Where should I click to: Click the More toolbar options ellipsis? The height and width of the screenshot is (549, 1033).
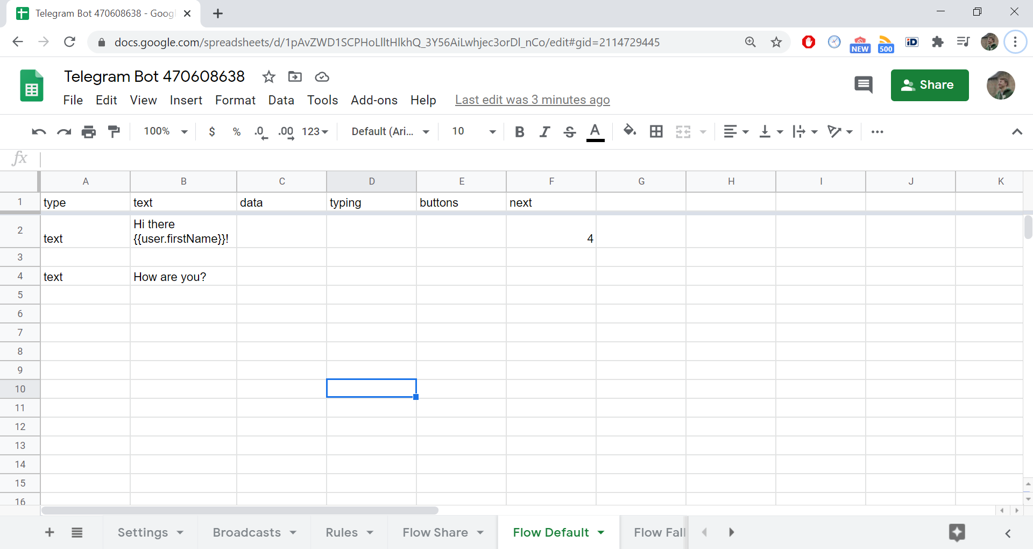pyautogui.click(x=878, y=132)
